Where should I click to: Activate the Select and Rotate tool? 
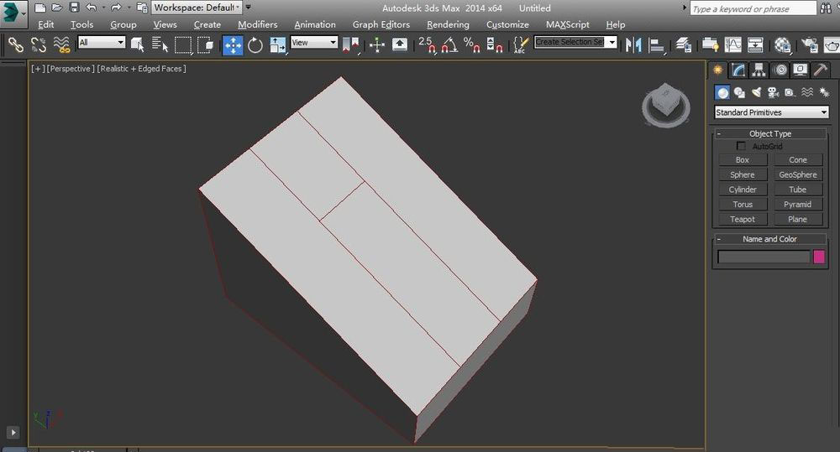tap(255, 44)
